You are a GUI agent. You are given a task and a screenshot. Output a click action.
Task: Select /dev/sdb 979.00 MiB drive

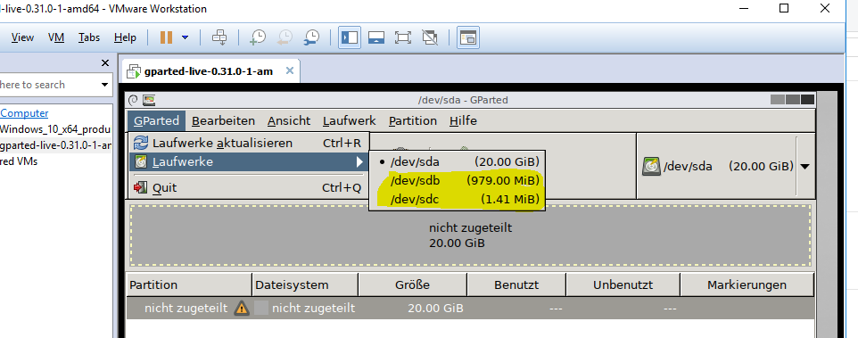coord(457,181)
